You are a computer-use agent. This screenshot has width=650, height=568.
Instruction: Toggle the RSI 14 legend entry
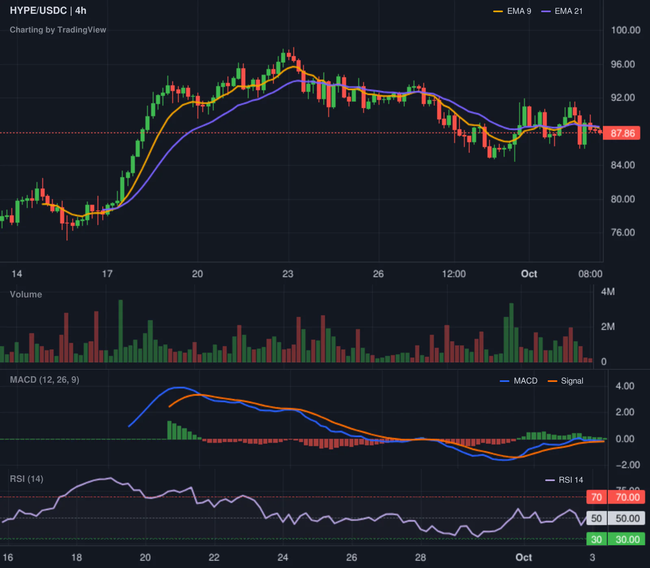(564, 480)
